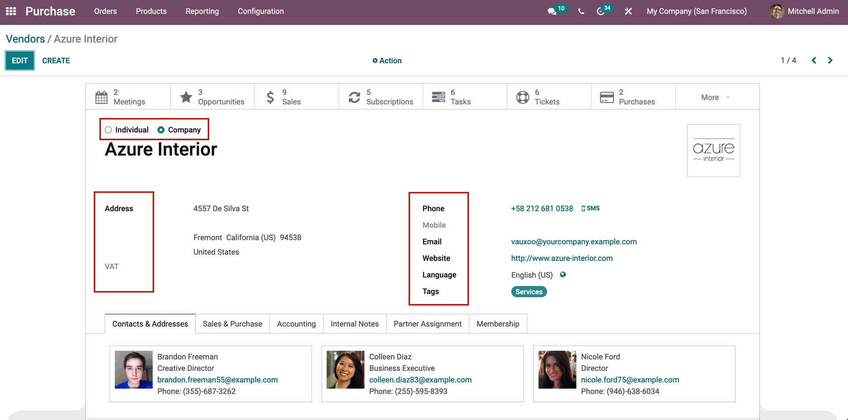The width and height of the screenshot is (848, 420).
Task: Switch to the Partner Assignment tab
Action: [x=428, y=324]
